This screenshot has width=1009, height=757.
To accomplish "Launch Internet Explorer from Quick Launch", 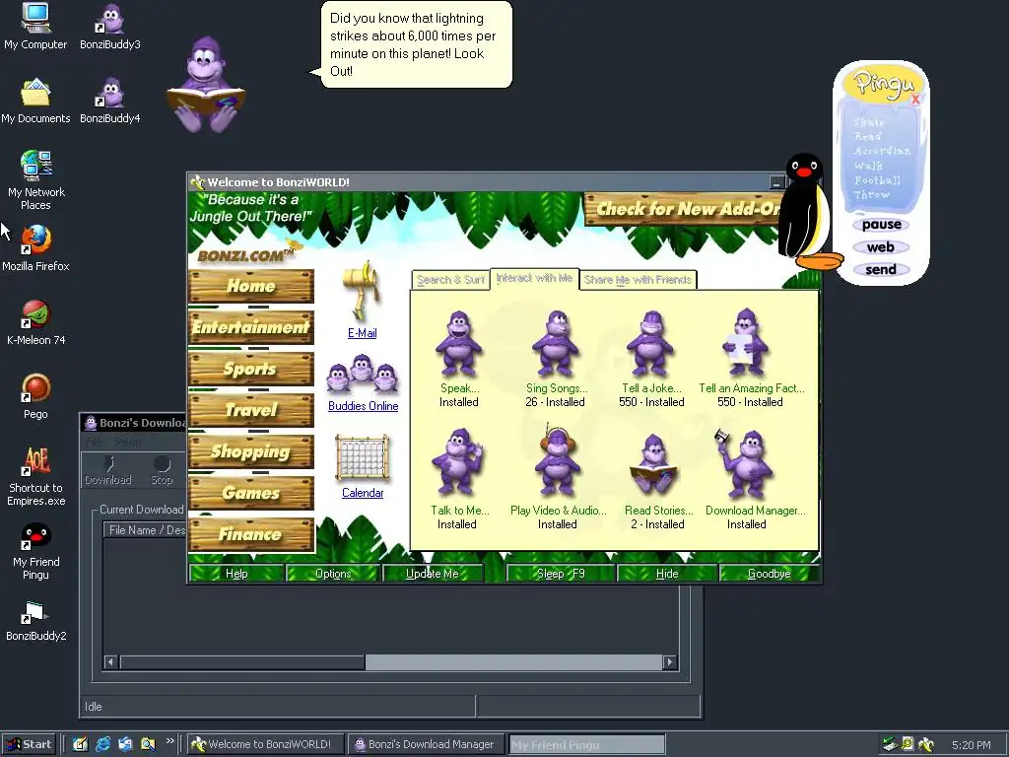I will pyautogui.click(x=102, y=744).
